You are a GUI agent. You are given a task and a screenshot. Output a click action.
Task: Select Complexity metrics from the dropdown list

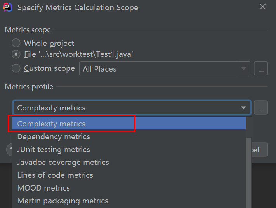pyautogui.click(x=51, y=124)
